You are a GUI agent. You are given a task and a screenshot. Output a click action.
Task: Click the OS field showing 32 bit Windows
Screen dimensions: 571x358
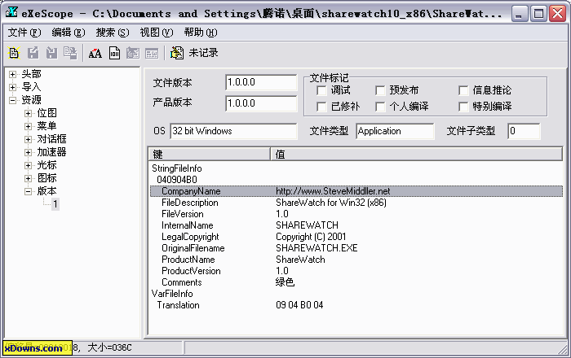233,131
